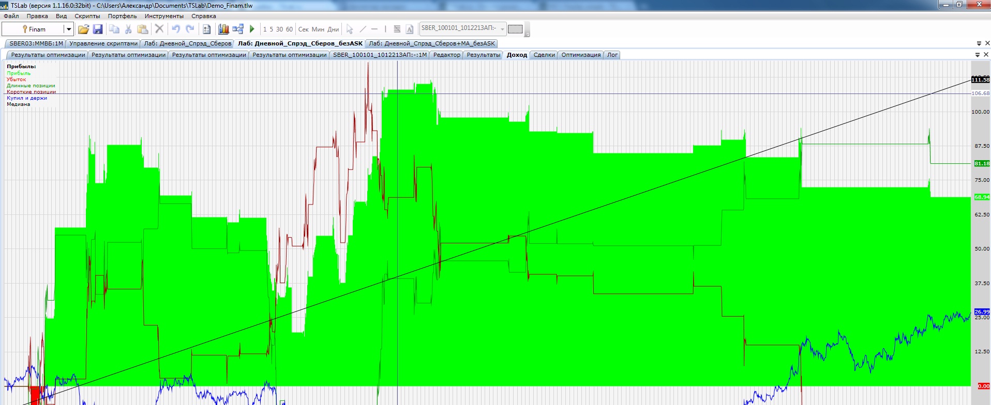Click the script block diagram icon
The width and height of the screenshot is (991, 405).
click(238, 29)
